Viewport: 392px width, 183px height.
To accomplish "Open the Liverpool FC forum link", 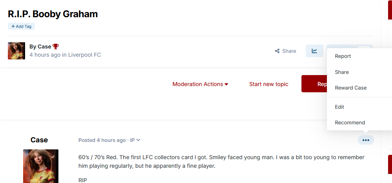I will 85,55.
